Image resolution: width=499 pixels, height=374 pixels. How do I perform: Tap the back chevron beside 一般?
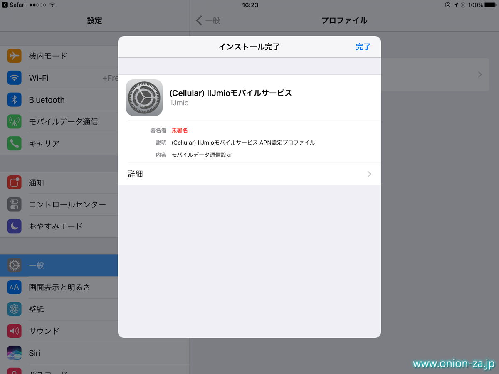point(199,20)
